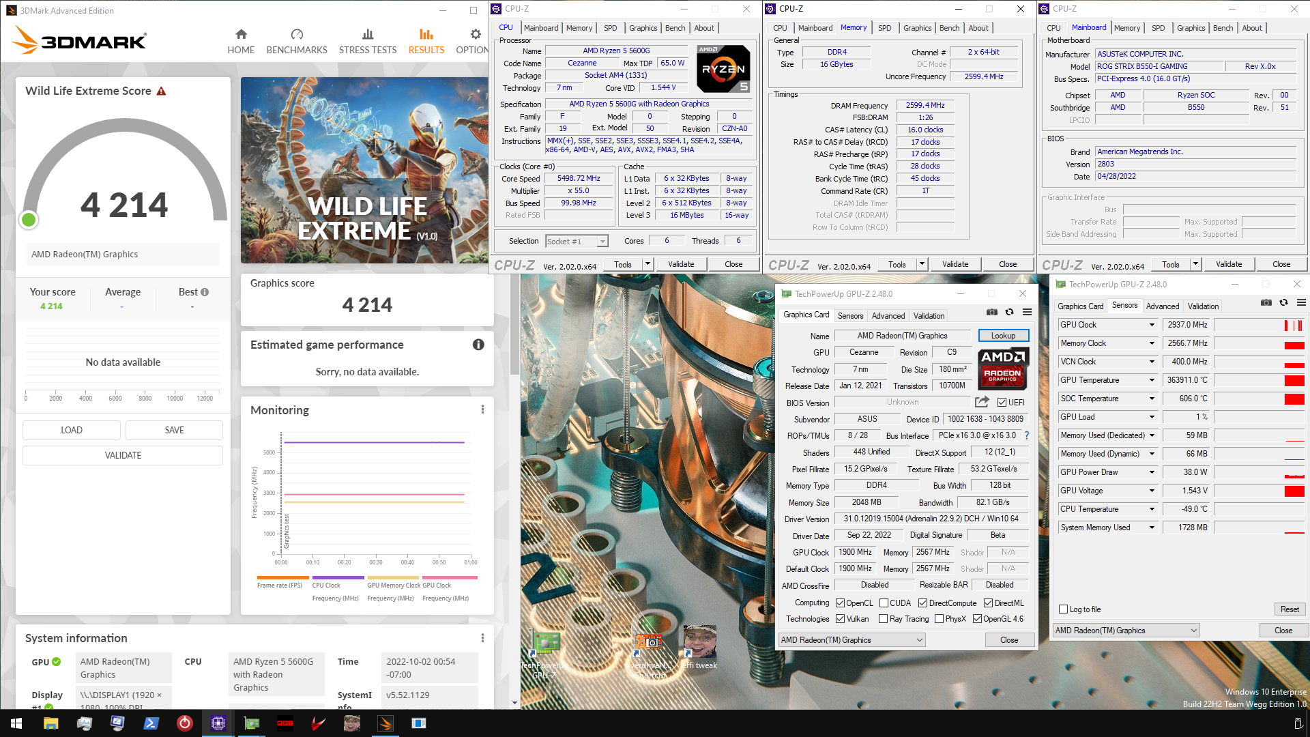
Task: Open PowerShell from the taskbar
Action: tap(151, 723)
